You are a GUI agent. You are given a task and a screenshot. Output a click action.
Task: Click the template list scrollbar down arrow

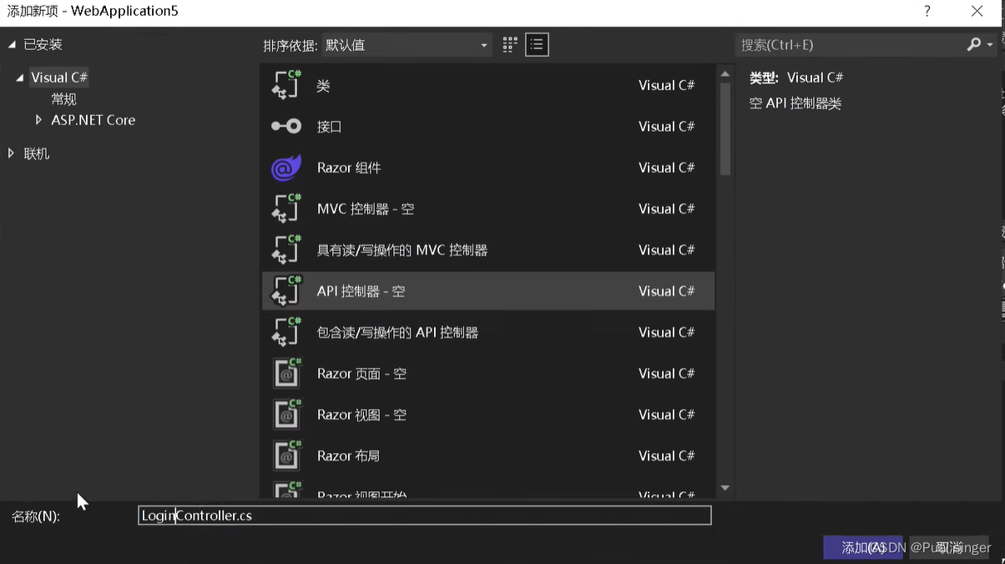click(725, 488)
